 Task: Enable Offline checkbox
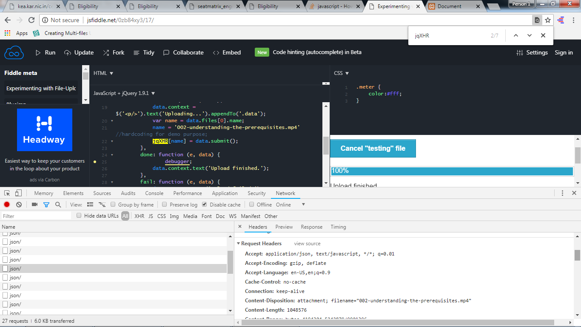[252, 205]
